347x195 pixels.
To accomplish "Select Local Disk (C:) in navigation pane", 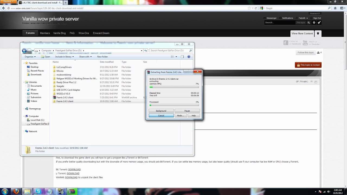I will point(37,120).
